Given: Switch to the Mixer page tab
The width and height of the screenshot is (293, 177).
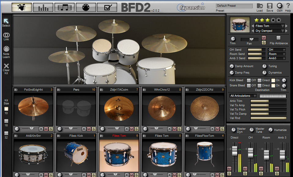Looking at the screenshot, I should [43, 7].
